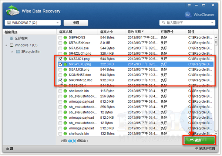Image resolution: width=222 pixels, height=156 pixels.
Task: Check the $I7AJ5XK.exe checkbox
Action: click(x=60, y=48)
